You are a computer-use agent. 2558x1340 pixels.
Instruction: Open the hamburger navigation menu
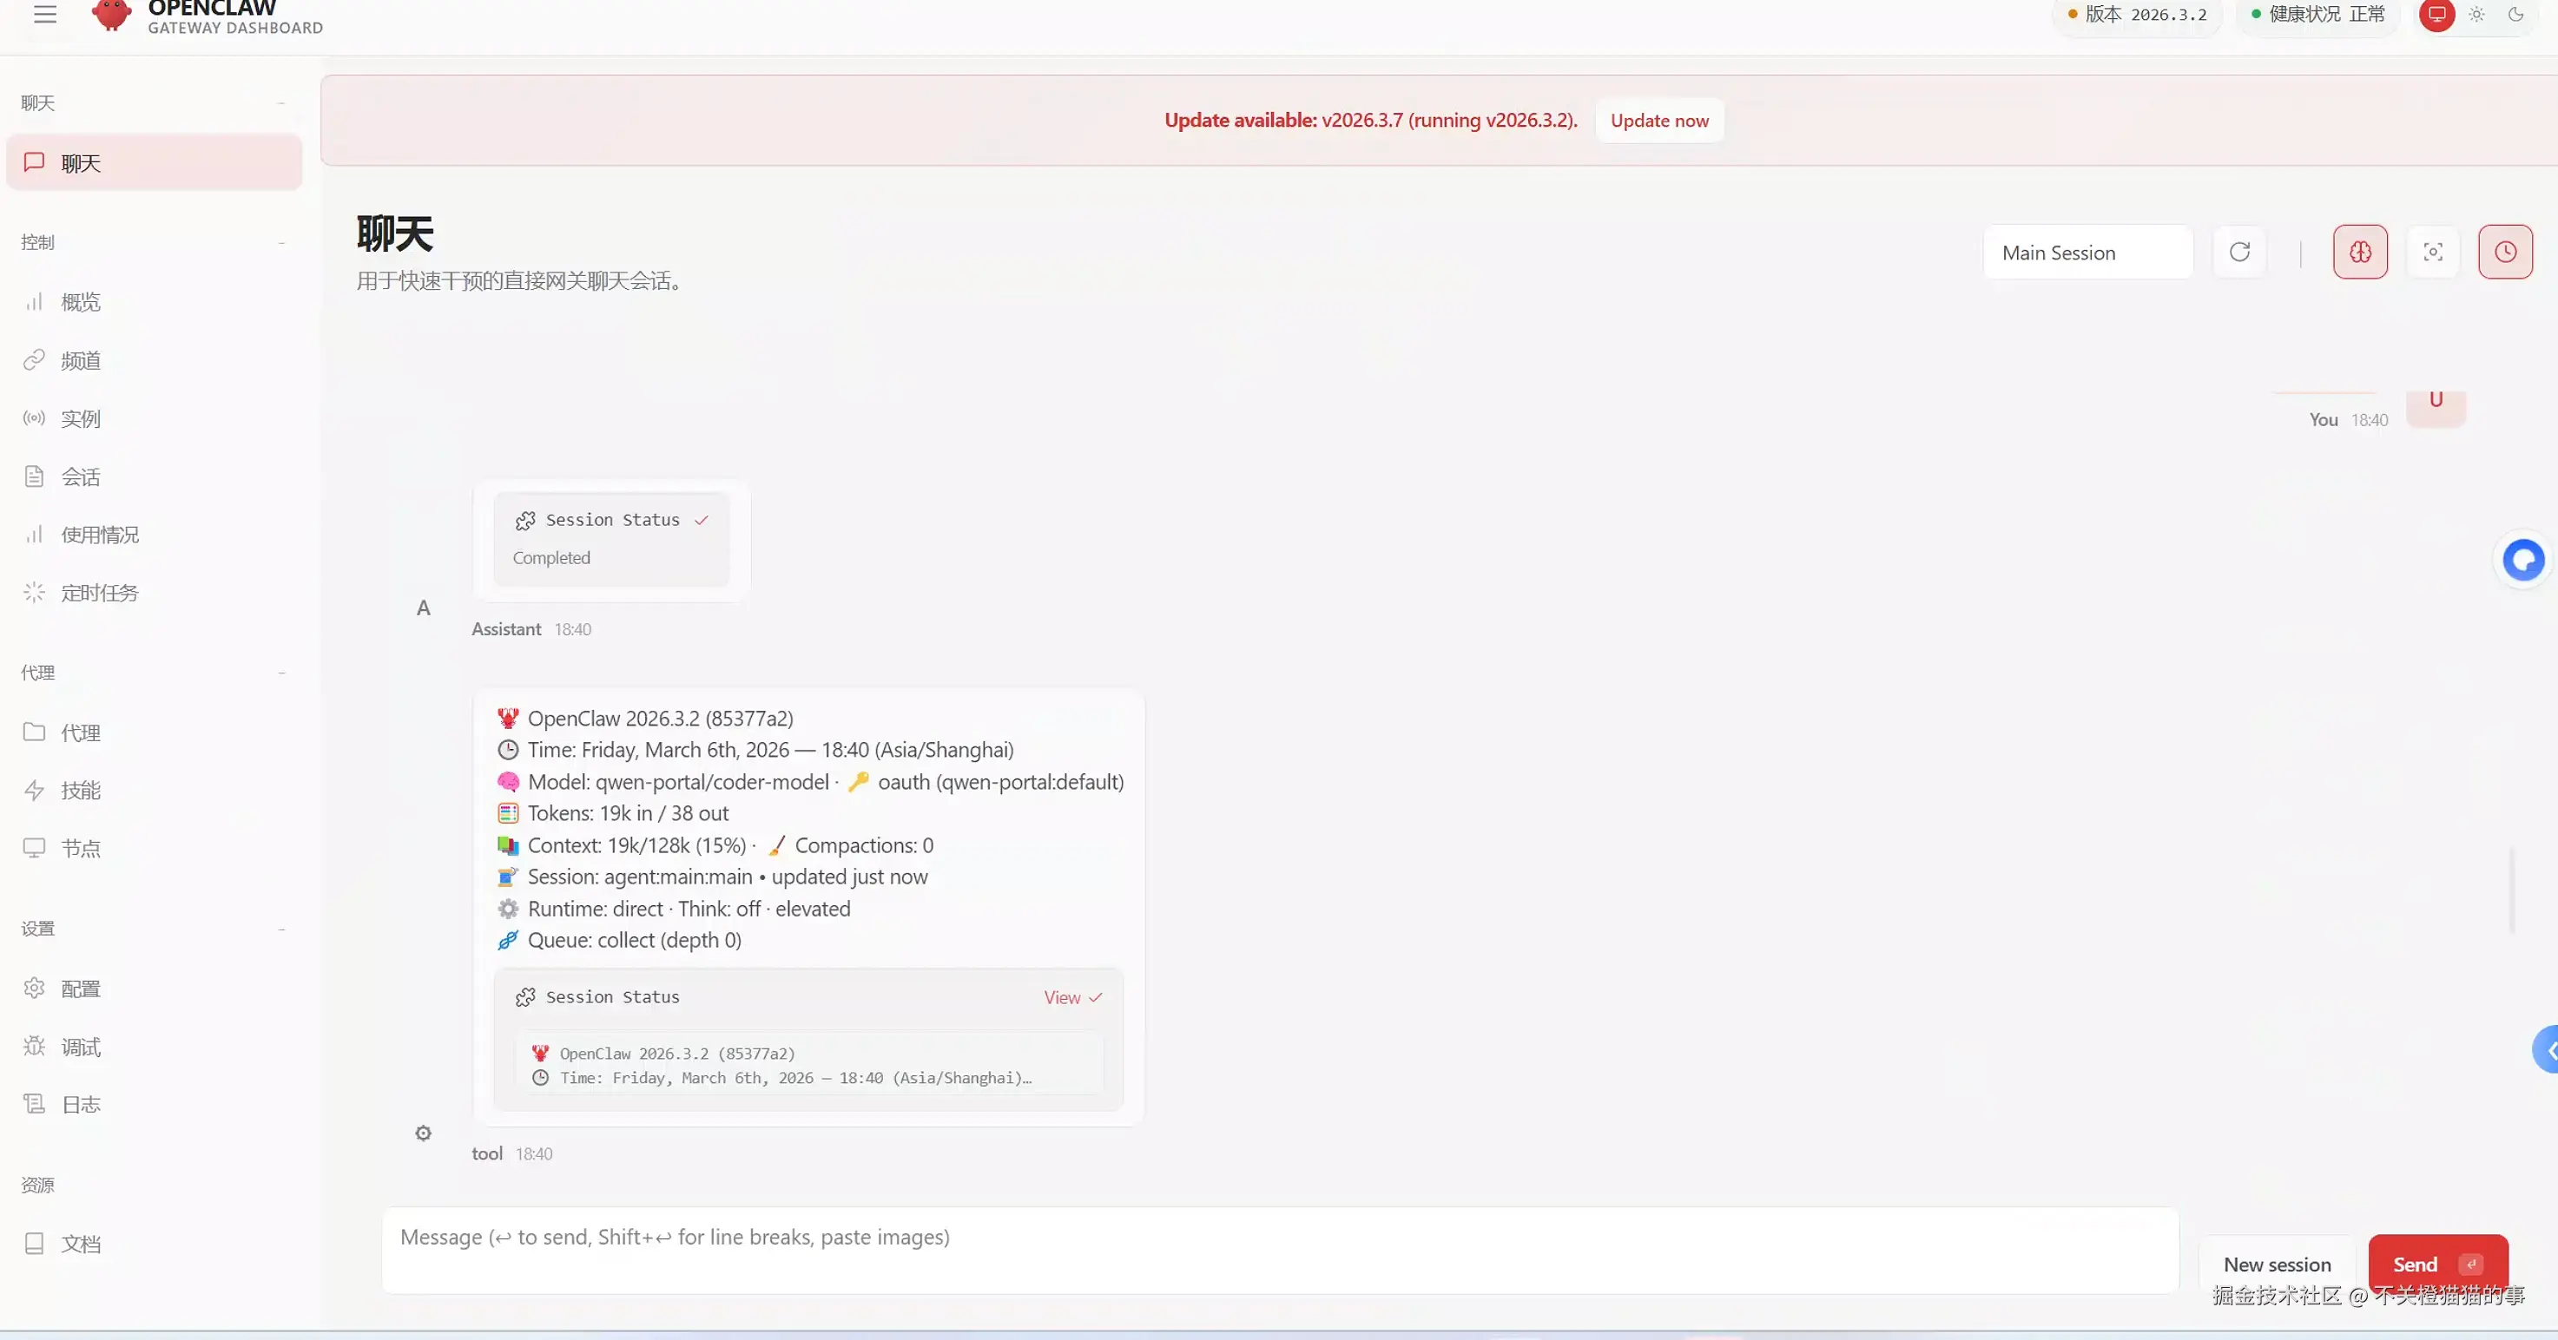click(44, 14)
